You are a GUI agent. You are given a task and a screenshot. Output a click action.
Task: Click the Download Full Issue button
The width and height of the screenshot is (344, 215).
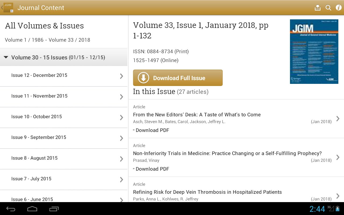(x=178, y=78)
